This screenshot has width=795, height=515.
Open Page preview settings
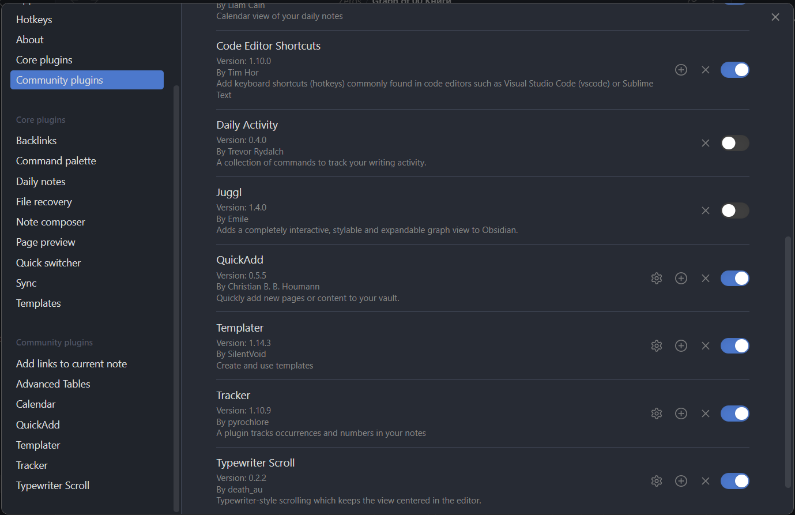click(x=87, y=242)
